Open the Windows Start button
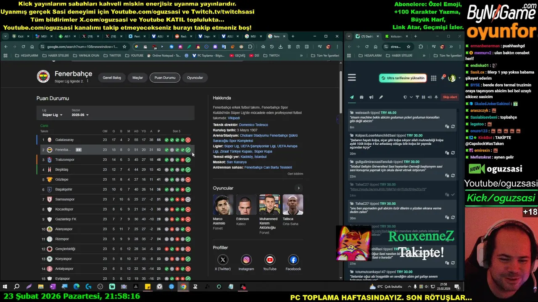Image resolution: width=538 pixels, height=302 pixels. (5, 287)
